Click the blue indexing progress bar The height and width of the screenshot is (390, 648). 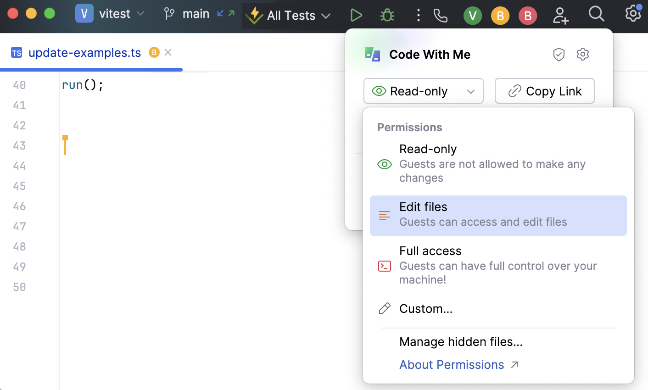click(x=91, y=70)
